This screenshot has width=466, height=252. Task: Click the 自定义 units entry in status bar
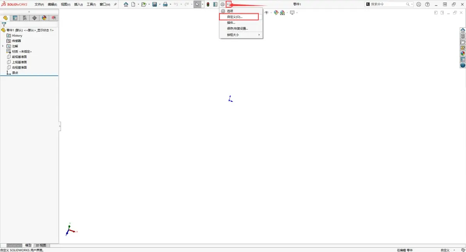click(x=445, y=250)
